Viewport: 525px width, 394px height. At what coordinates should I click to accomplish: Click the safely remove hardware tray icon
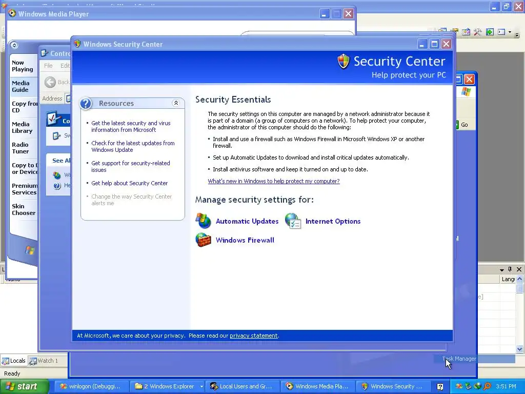click(x=469, y=386)
